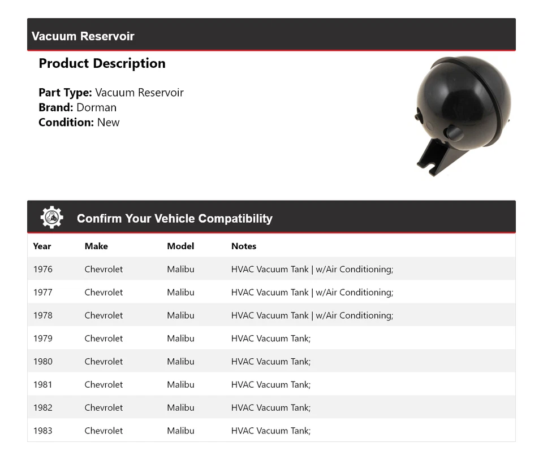Click the 1978 row notes text

[312, 315]
